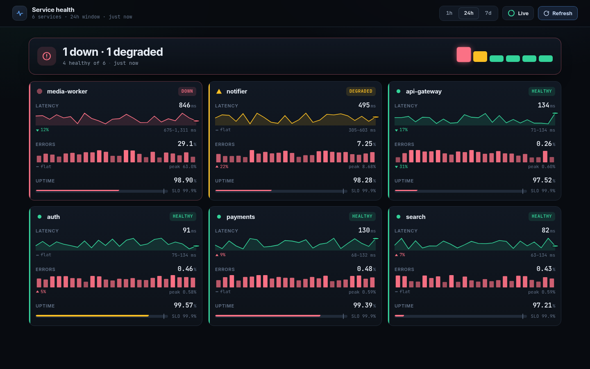Click the media-worker red status dot
This screenshot has width=590, height=369.
coord(40,91)
